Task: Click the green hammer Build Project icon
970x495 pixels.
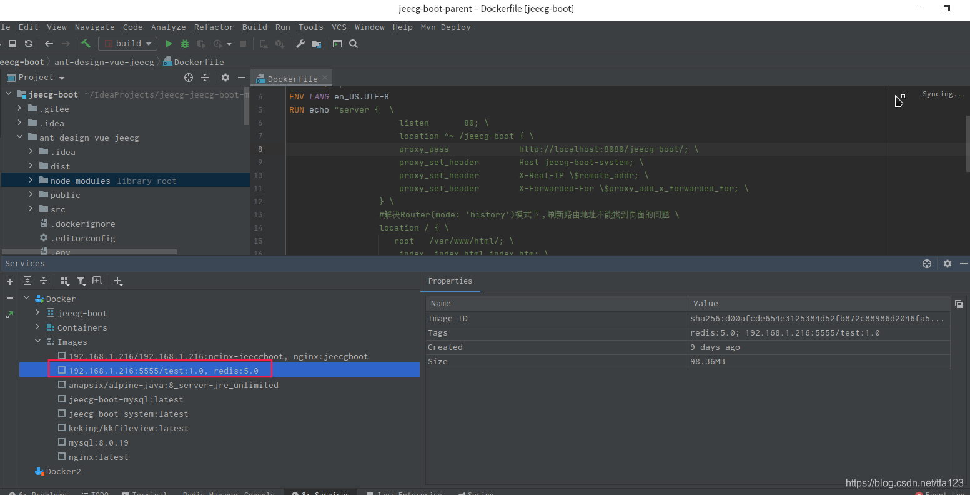Action: coord(86,44)
